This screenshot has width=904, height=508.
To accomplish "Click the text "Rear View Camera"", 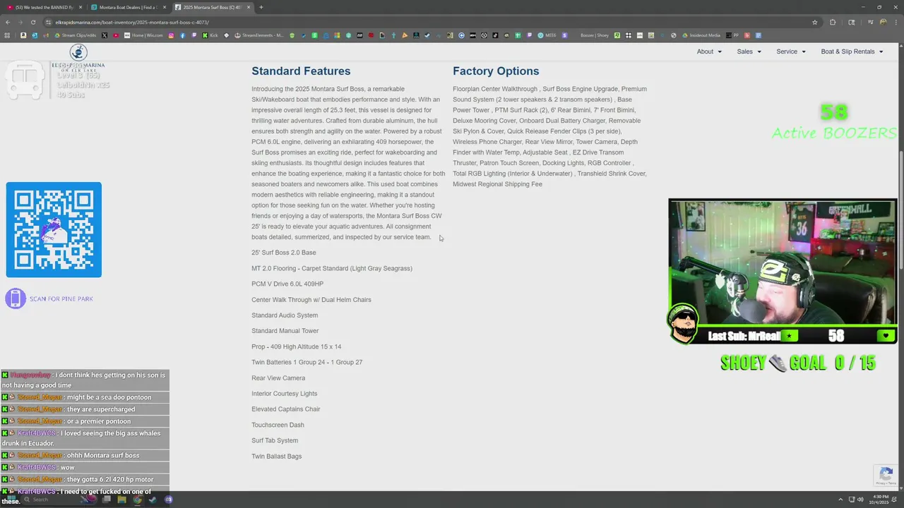I will pyautogui.click(x=278, y=378).
